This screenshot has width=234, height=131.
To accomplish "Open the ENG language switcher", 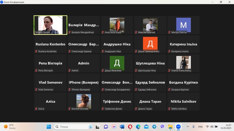I will point(201,127).
